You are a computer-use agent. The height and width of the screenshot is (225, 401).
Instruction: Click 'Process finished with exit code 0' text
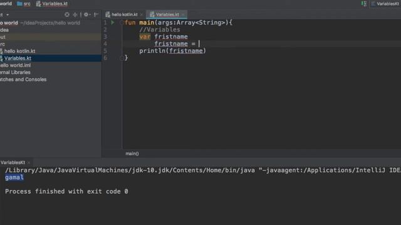click(x=66, y=191)
